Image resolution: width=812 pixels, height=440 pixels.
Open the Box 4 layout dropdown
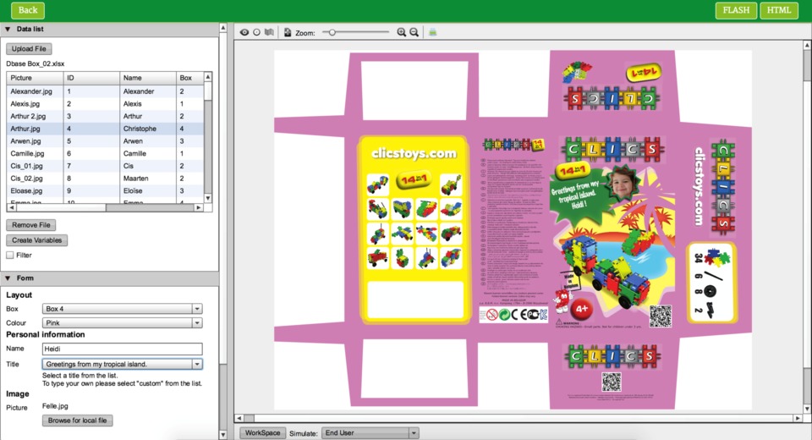click(x=122, y=308)
